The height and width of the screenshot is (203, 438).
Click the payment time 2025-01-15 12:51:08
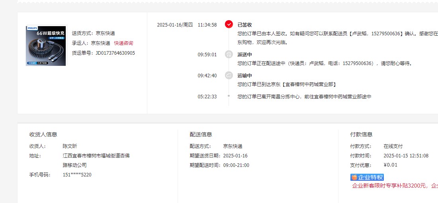pyautogui.click(x=406, y=156)
